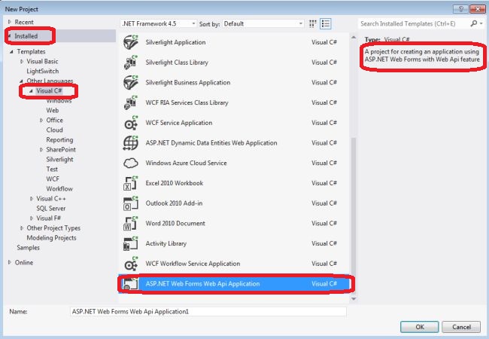Select the 'Activity Library' template name
The height and width of the screenshot is (339, 489).
[x=166, y=243]
